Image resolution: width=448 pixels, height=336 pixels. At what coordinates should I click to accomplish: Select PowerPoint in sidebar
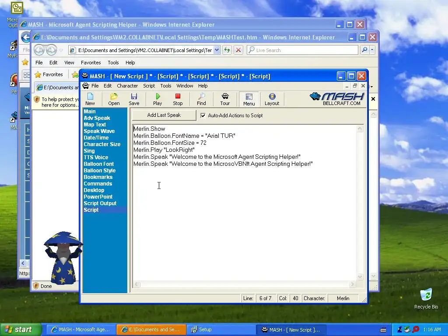click(98, 197)
